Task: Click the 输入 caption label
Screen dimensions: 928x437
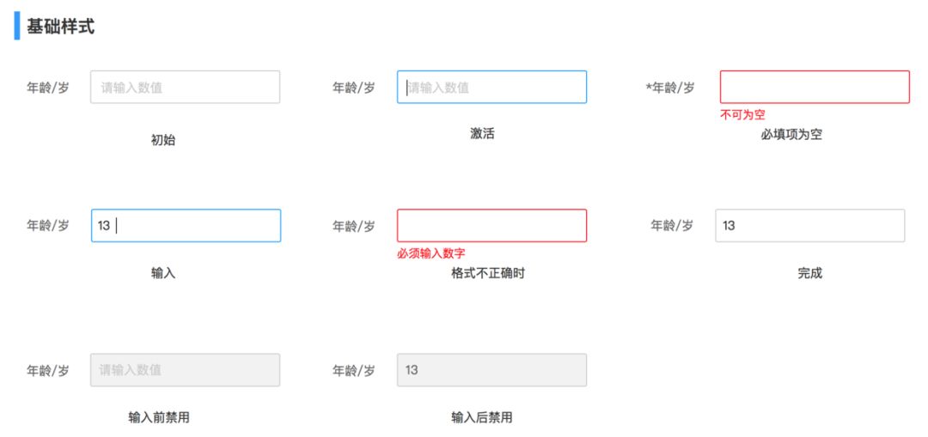Action: (163, 273)
